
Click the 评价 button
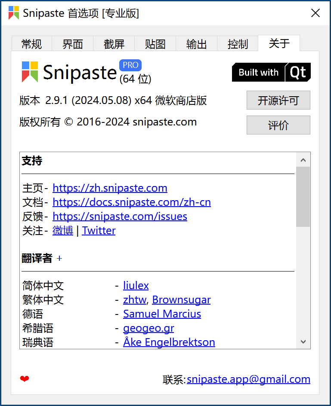coord(278,125)
